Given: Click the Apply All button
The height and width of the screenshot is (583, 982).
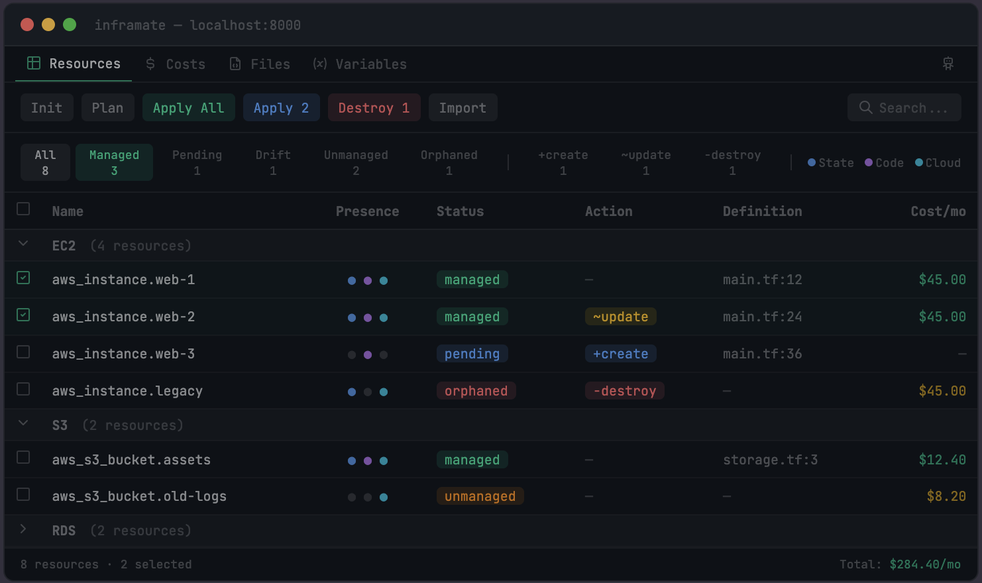Looking at the screenshot, I should point(188,107).
